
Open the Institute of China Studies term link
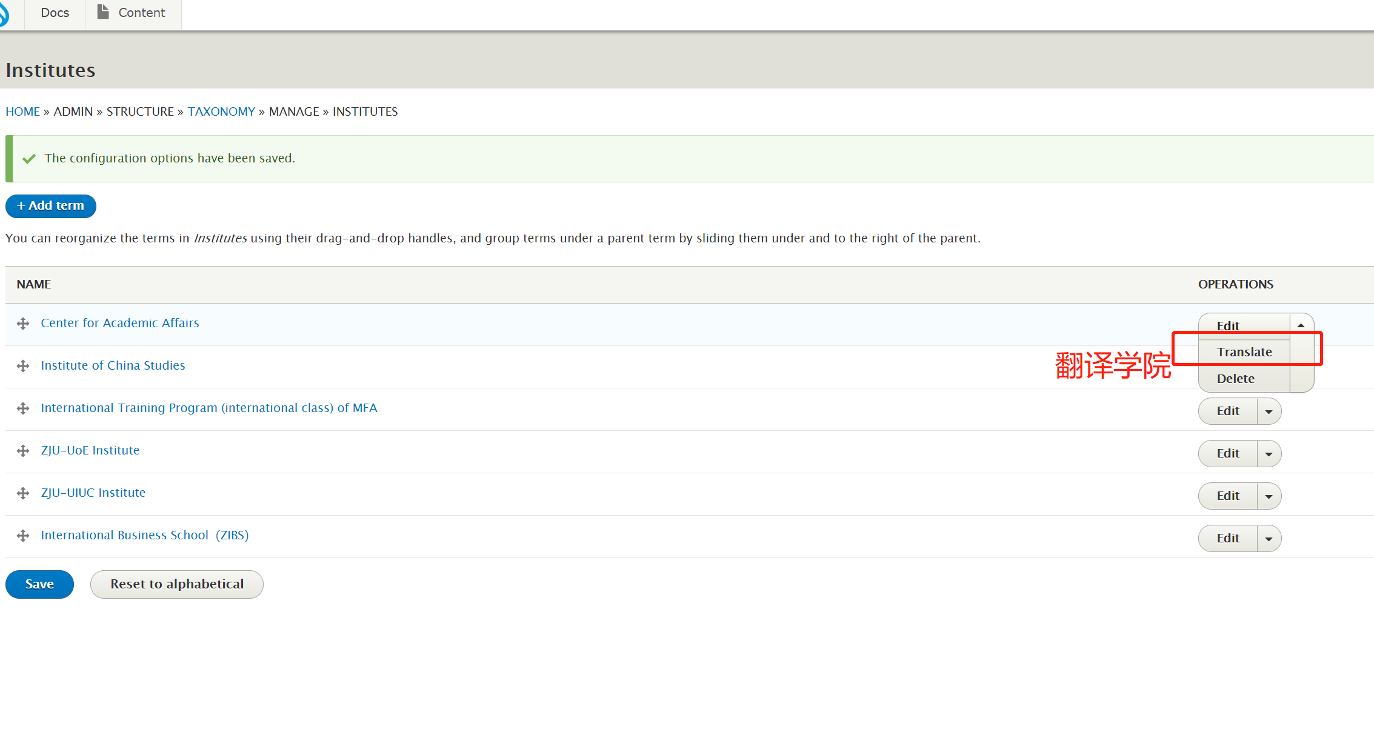point(113,365)
